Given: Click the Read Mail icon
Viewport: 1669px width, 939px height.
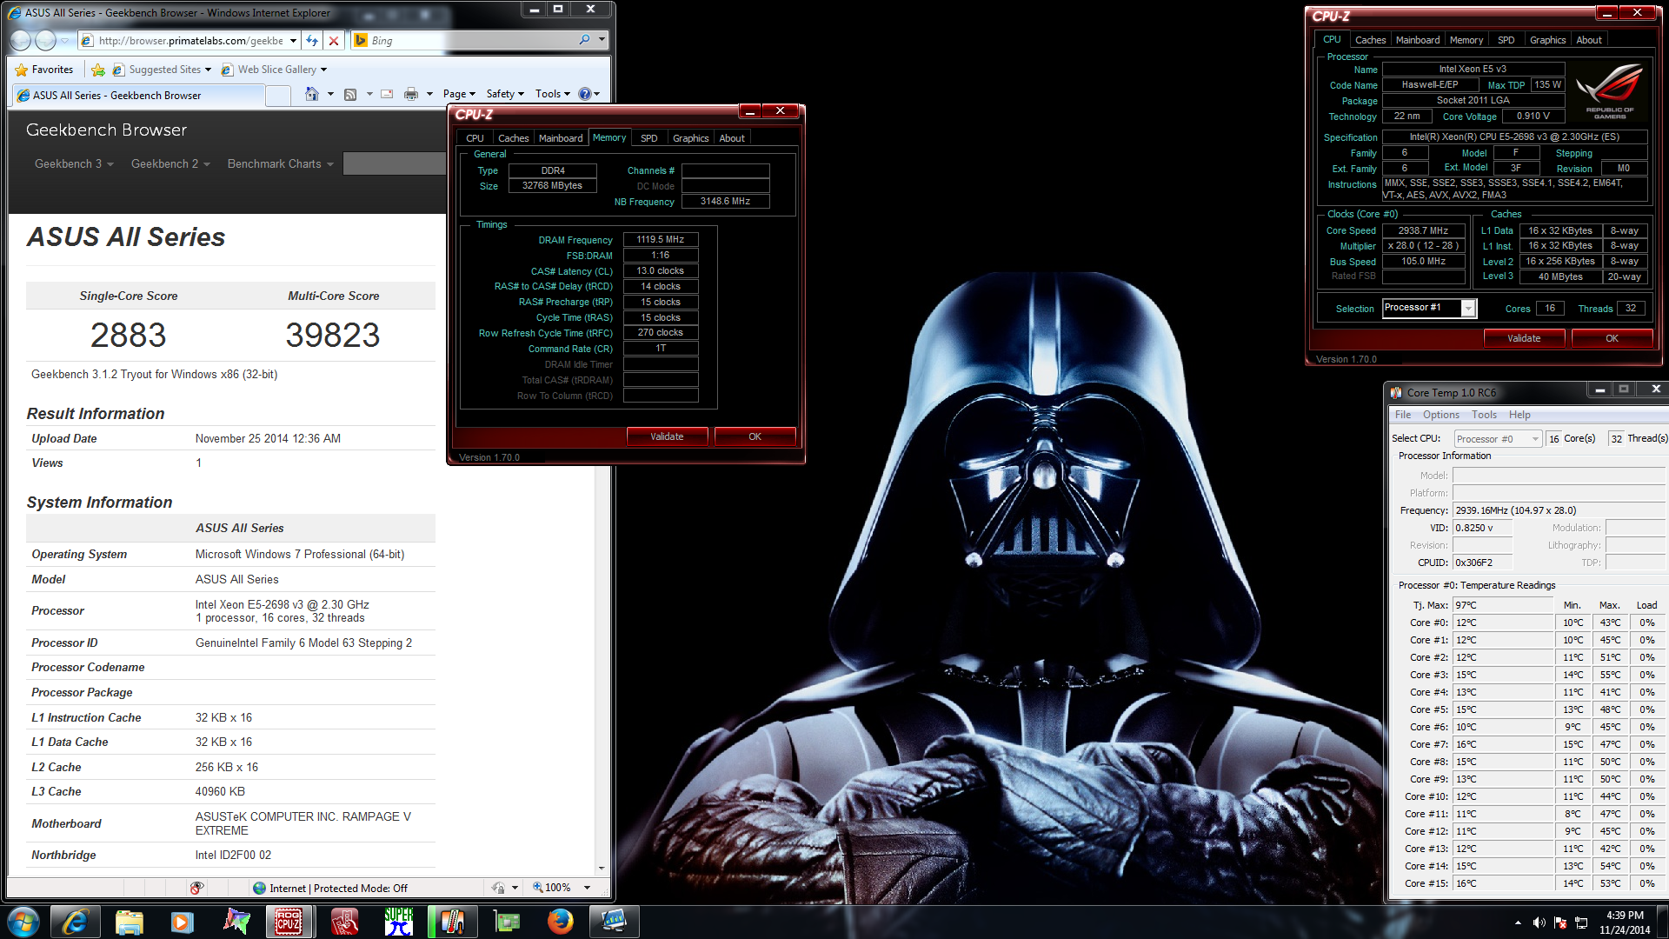Looking at the screenshot, I should (x=387, y=94).
